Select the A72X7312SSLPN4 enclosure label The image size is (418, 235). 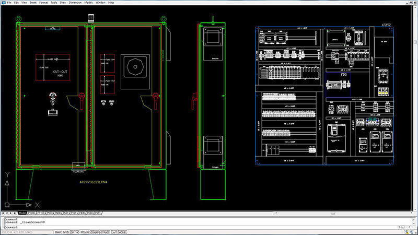pyautogui.click(x=94, y=182)
